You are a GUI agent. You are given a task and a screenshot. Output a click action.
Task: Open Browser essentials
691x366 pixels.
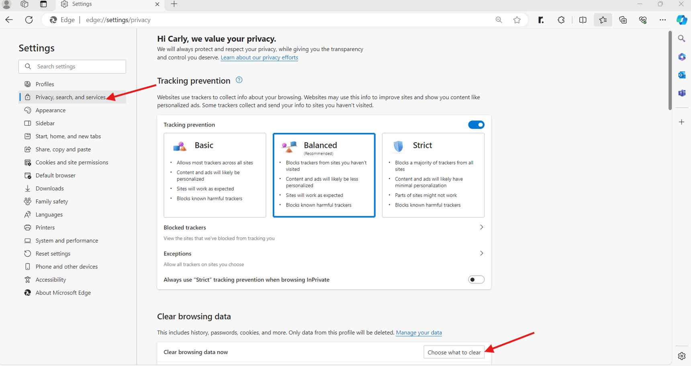642,20
